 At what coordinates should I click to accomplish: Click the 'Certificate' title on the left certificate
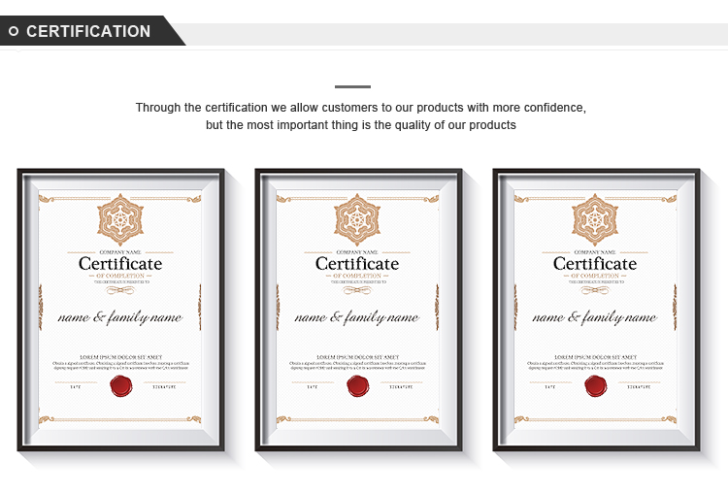coord(120,264)
